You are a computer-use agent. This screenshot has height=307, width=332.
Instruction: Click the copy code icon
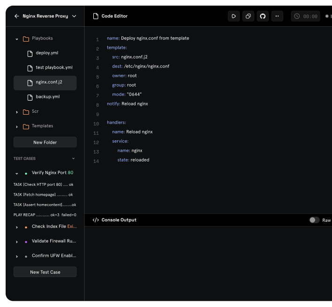click(248, 16)
